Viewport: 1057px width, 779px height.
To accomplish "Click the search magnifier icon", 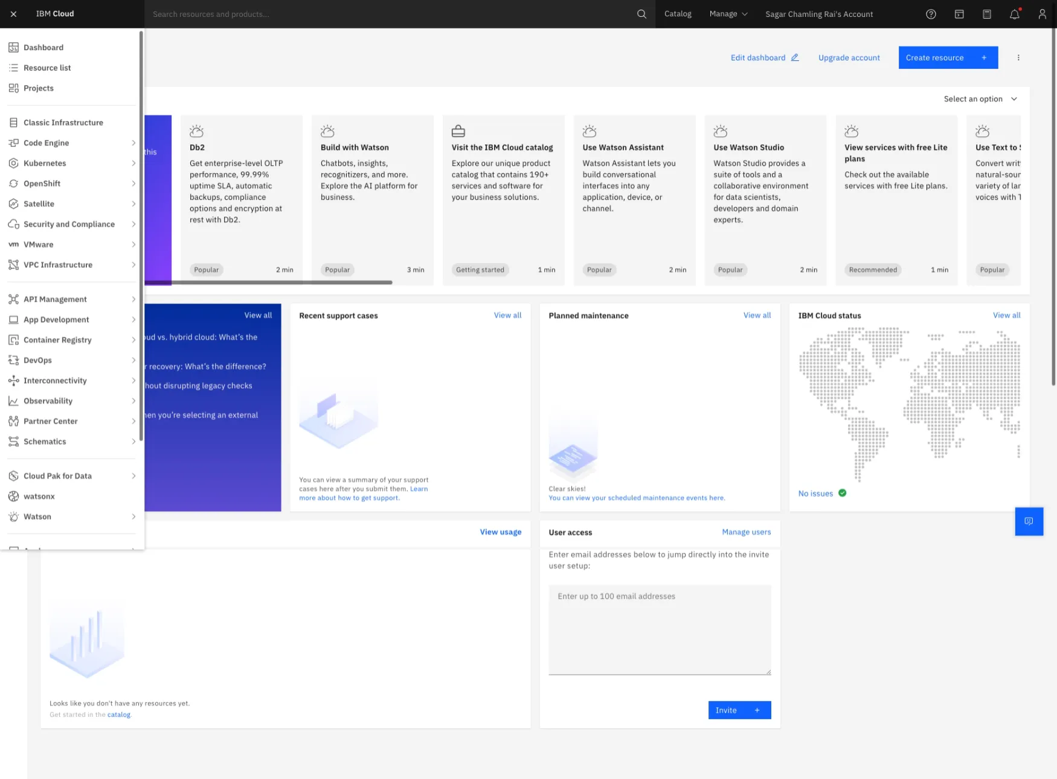I will coord(641,14).
